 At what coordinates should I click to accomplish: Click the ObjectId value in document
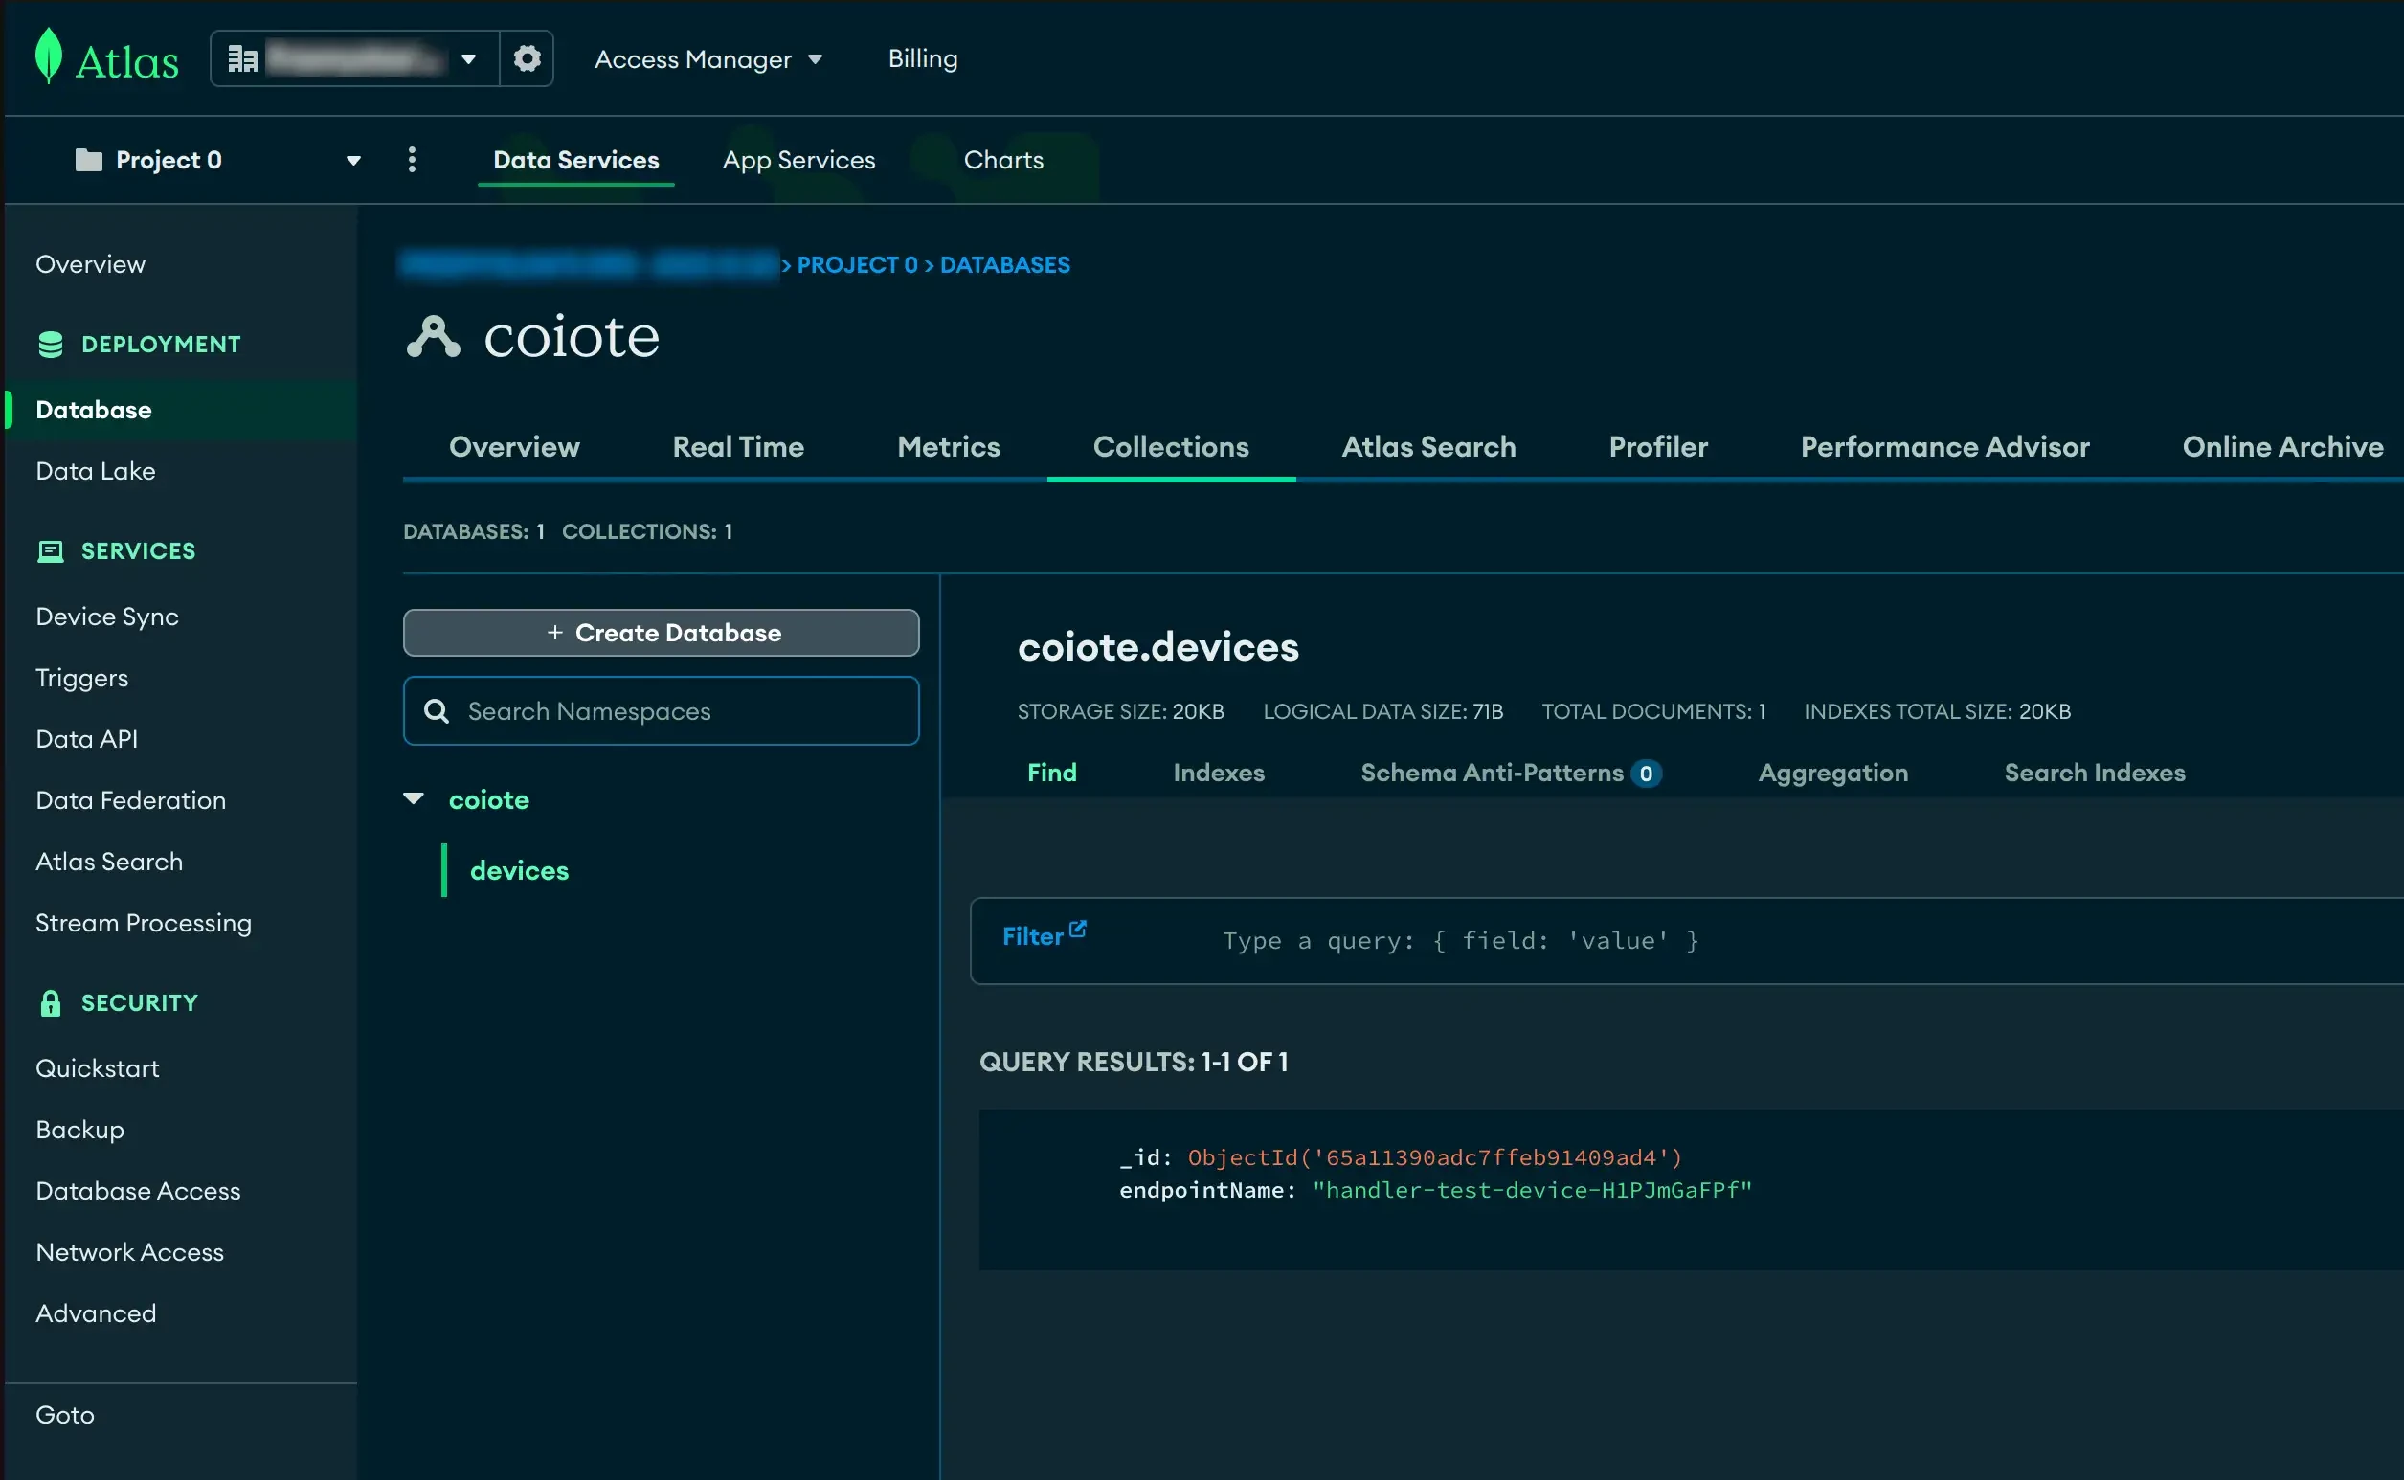[x=1435, y=1158]
